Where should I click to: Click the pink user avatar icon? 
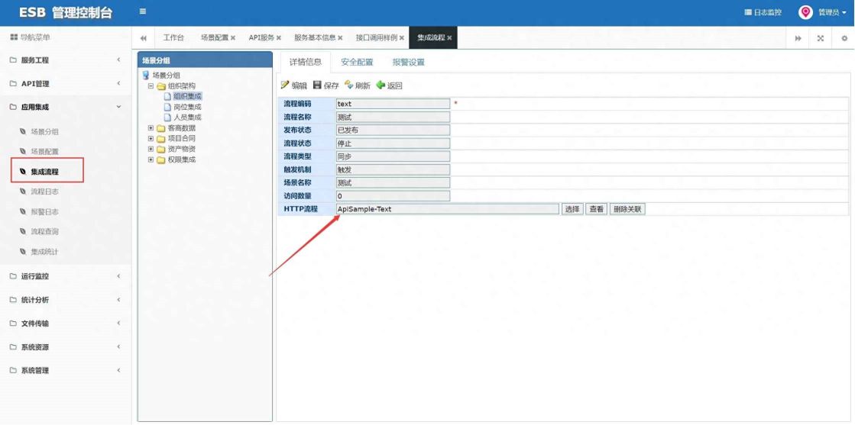point(805,12)
